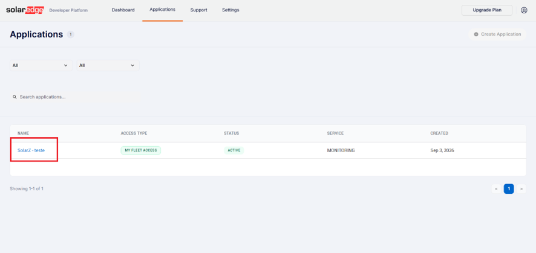Expand the second All filter dropdown
The width and height of the screenshot is (536, 253).
[108, 65]
